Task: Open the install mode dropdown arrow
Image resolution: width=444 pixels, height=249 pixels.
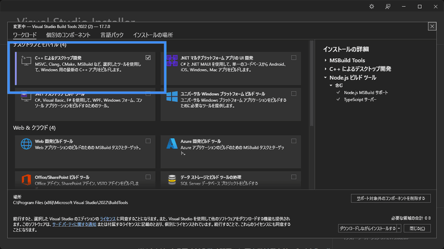Action: pyautogui.click(x=399, y=228)
